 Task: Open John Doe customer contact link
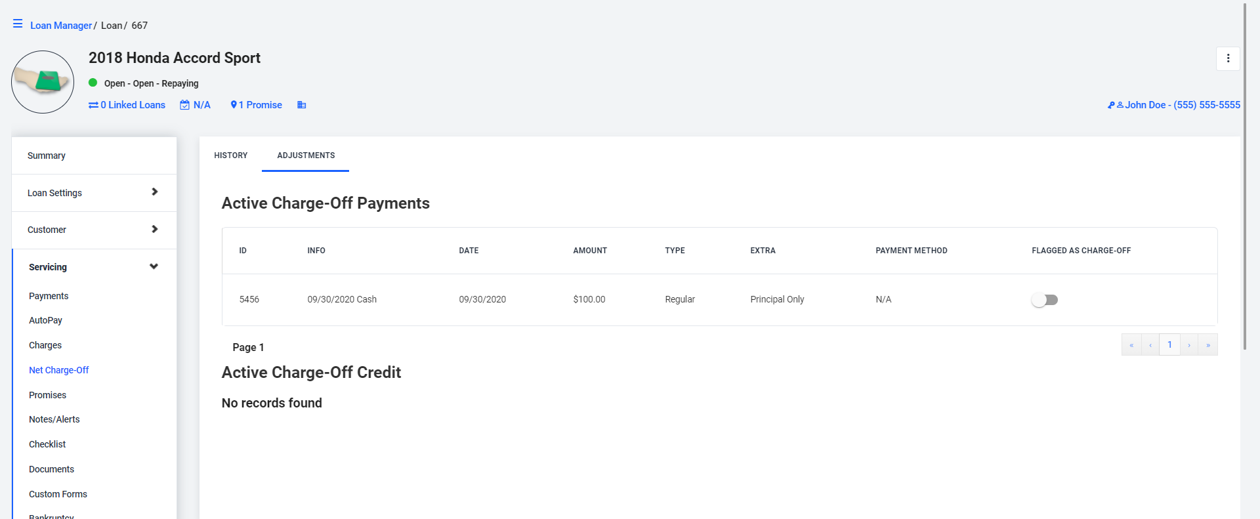tap(1174, 105)
